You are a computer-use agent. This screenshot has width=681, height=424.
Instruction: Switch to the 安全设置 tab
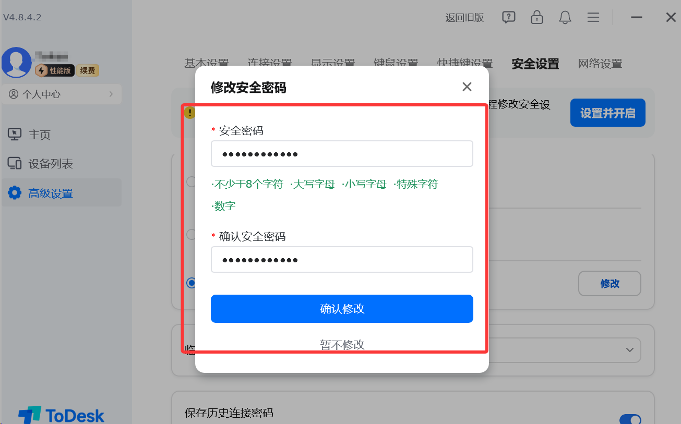pyautogui.click(x=535, y=64)
